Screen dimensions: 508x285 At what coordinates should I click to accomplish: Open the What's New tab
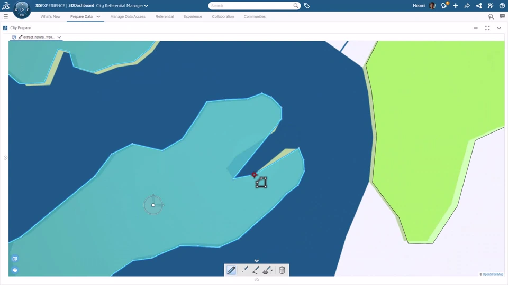click(x=50, y=16)
